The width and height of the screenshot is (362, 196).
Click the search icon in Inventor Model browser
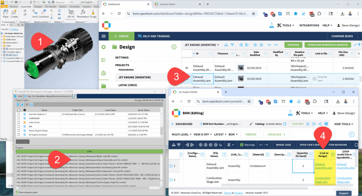[x=18, y=25]
